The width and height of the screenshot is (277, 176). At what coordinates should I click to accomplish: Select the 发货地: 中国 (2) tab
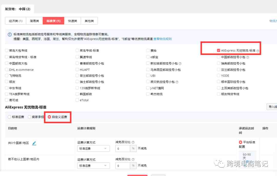click(18, 9)
